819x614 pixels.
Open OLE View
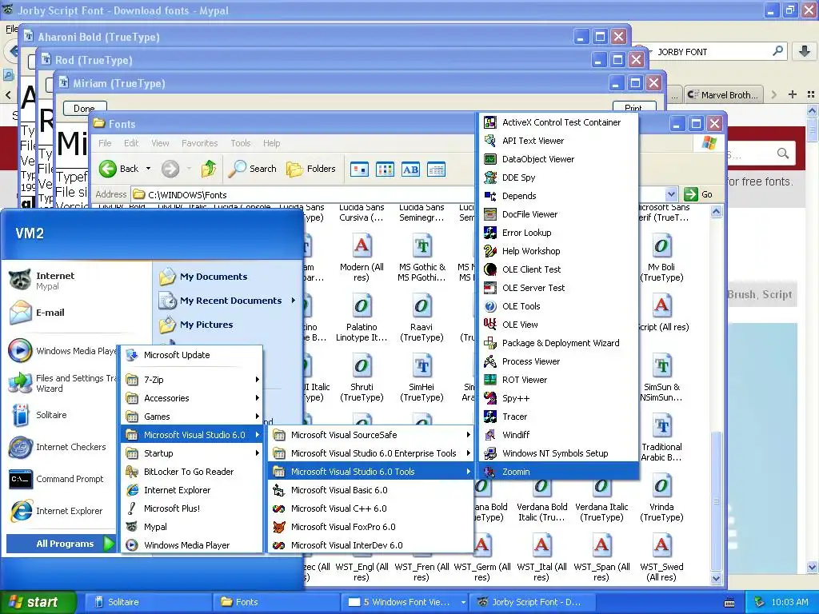tap(558, 325)
